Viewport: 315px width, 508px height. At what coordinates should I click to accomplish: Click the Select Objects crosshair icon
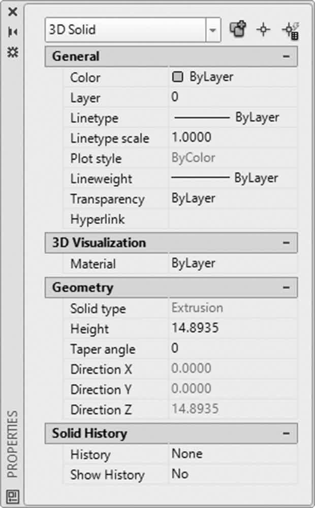point(263,30)
